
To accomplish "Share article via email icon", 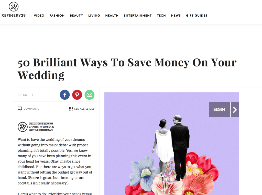I will tap(89, 95).
